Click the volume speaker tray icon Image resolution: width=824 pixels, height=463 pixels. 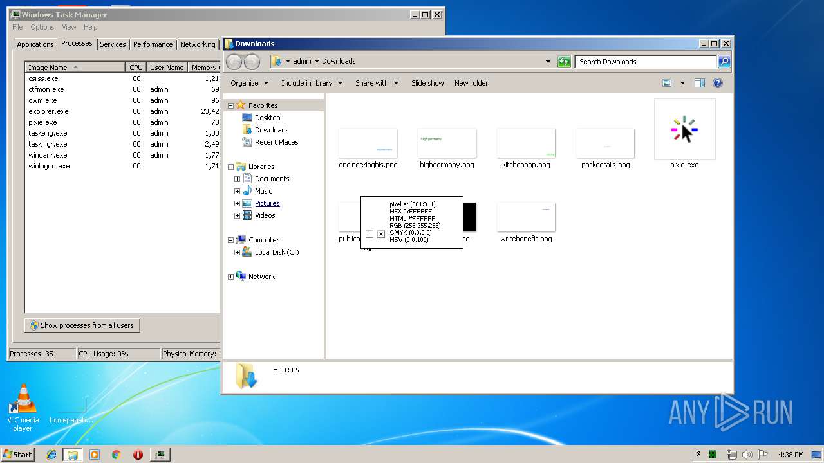[x=747, y=455]
